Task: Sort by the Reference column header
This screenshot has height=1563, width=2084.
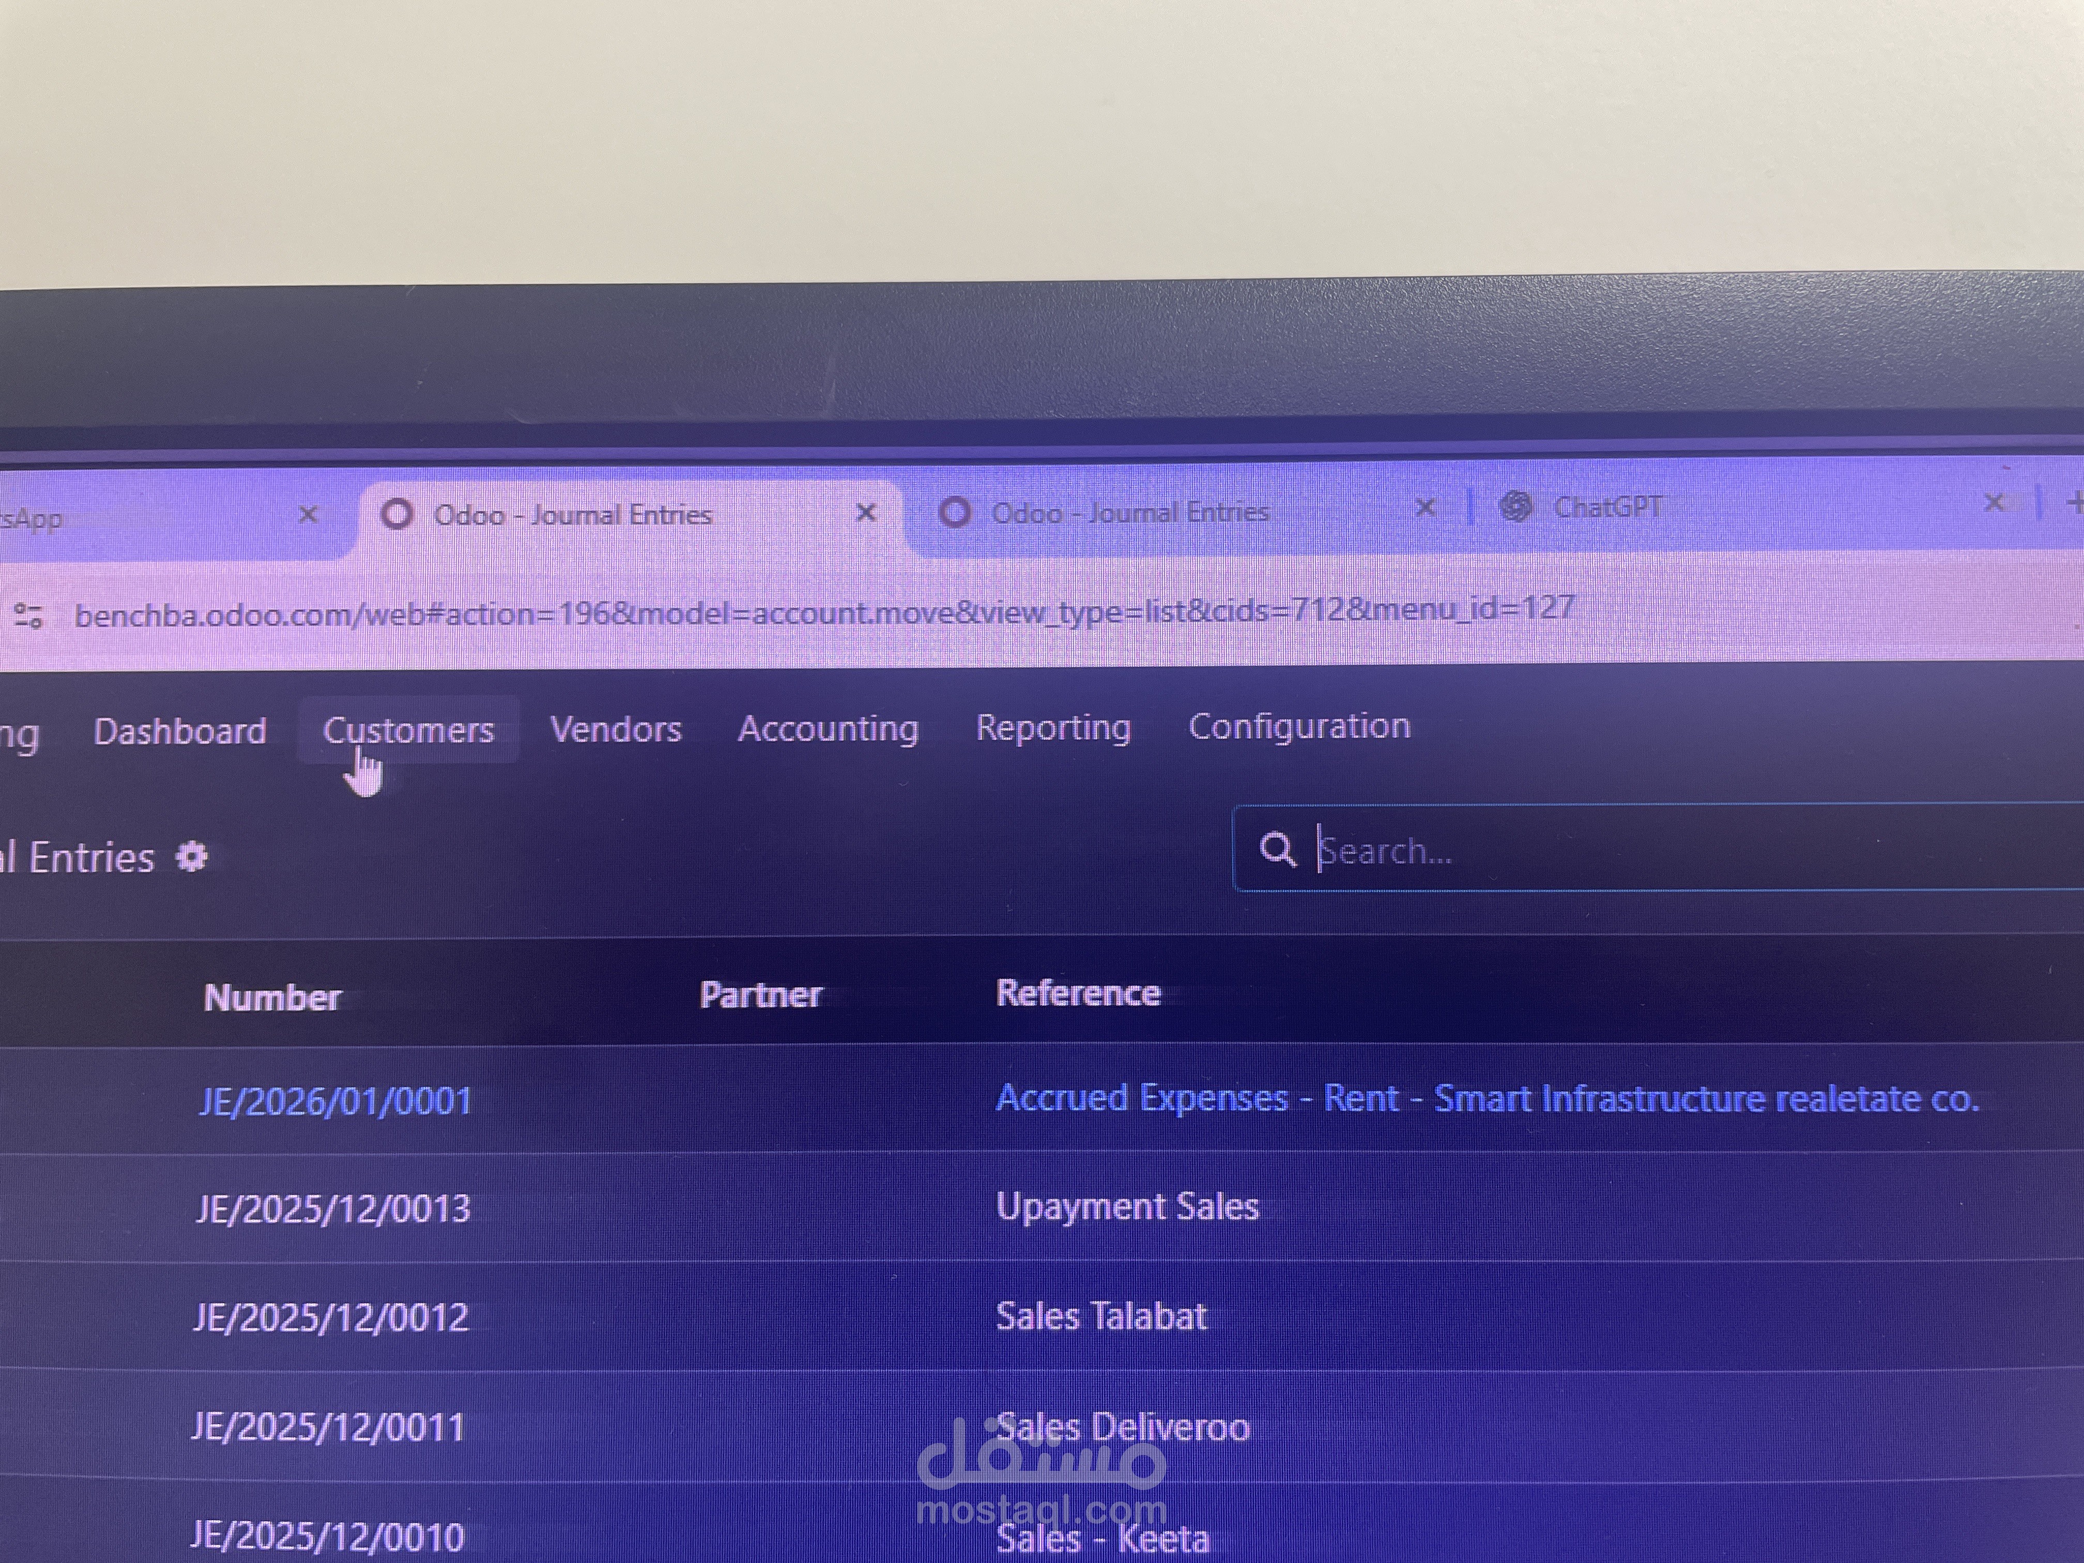Action: pos(1078,992)
